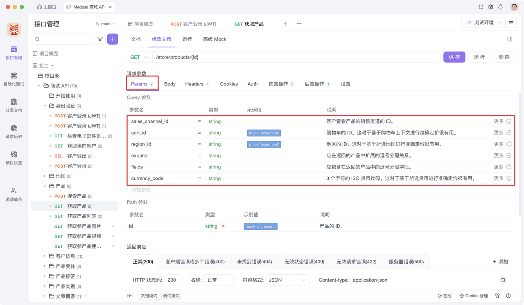Click the hamburger menu beside 测试环境
The width and height of the screenshot is (524, 305).
(x=511, y=23)
